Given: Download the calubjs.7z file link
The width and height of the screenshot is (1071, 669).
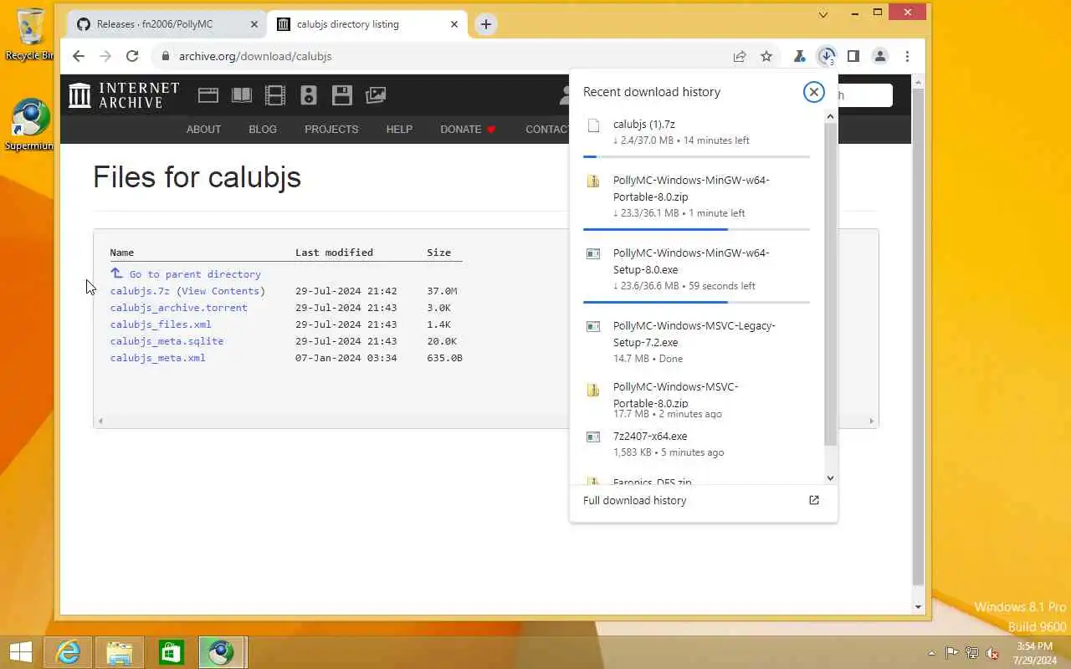Looking at the screenshot, I should 140,291.
